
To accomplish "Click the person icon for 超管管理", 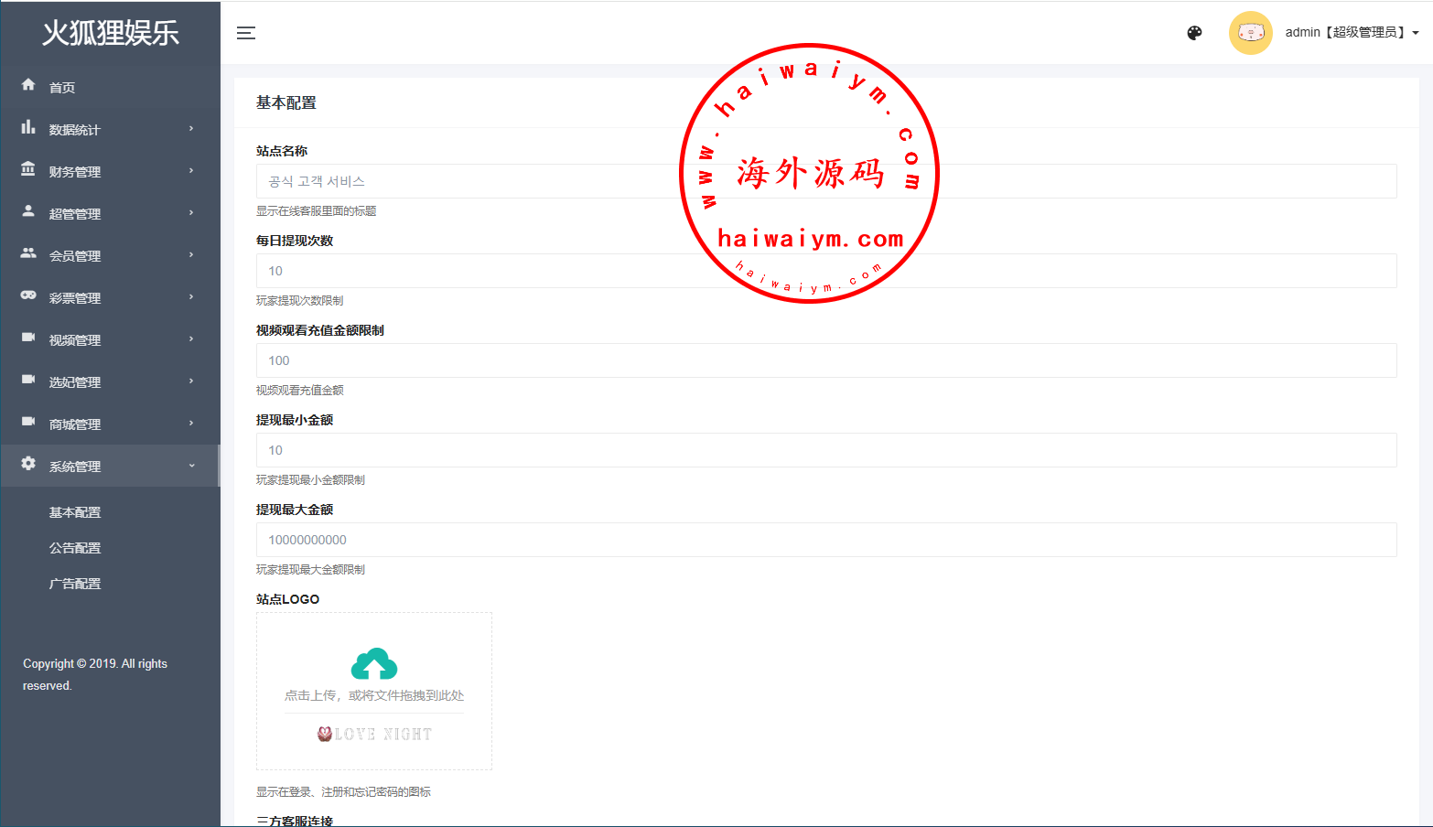I will coord(28,211).
